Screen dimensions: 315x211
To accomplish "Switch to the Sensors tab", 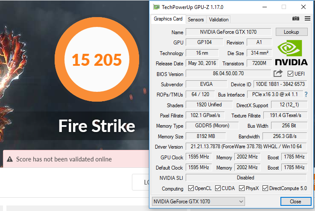I will point(195,20).
